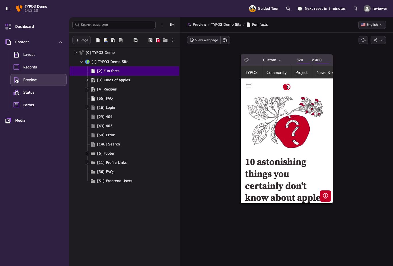393x266 pixels.
Task: Switch to the Layout module
Action: click(x=38, y=55)
